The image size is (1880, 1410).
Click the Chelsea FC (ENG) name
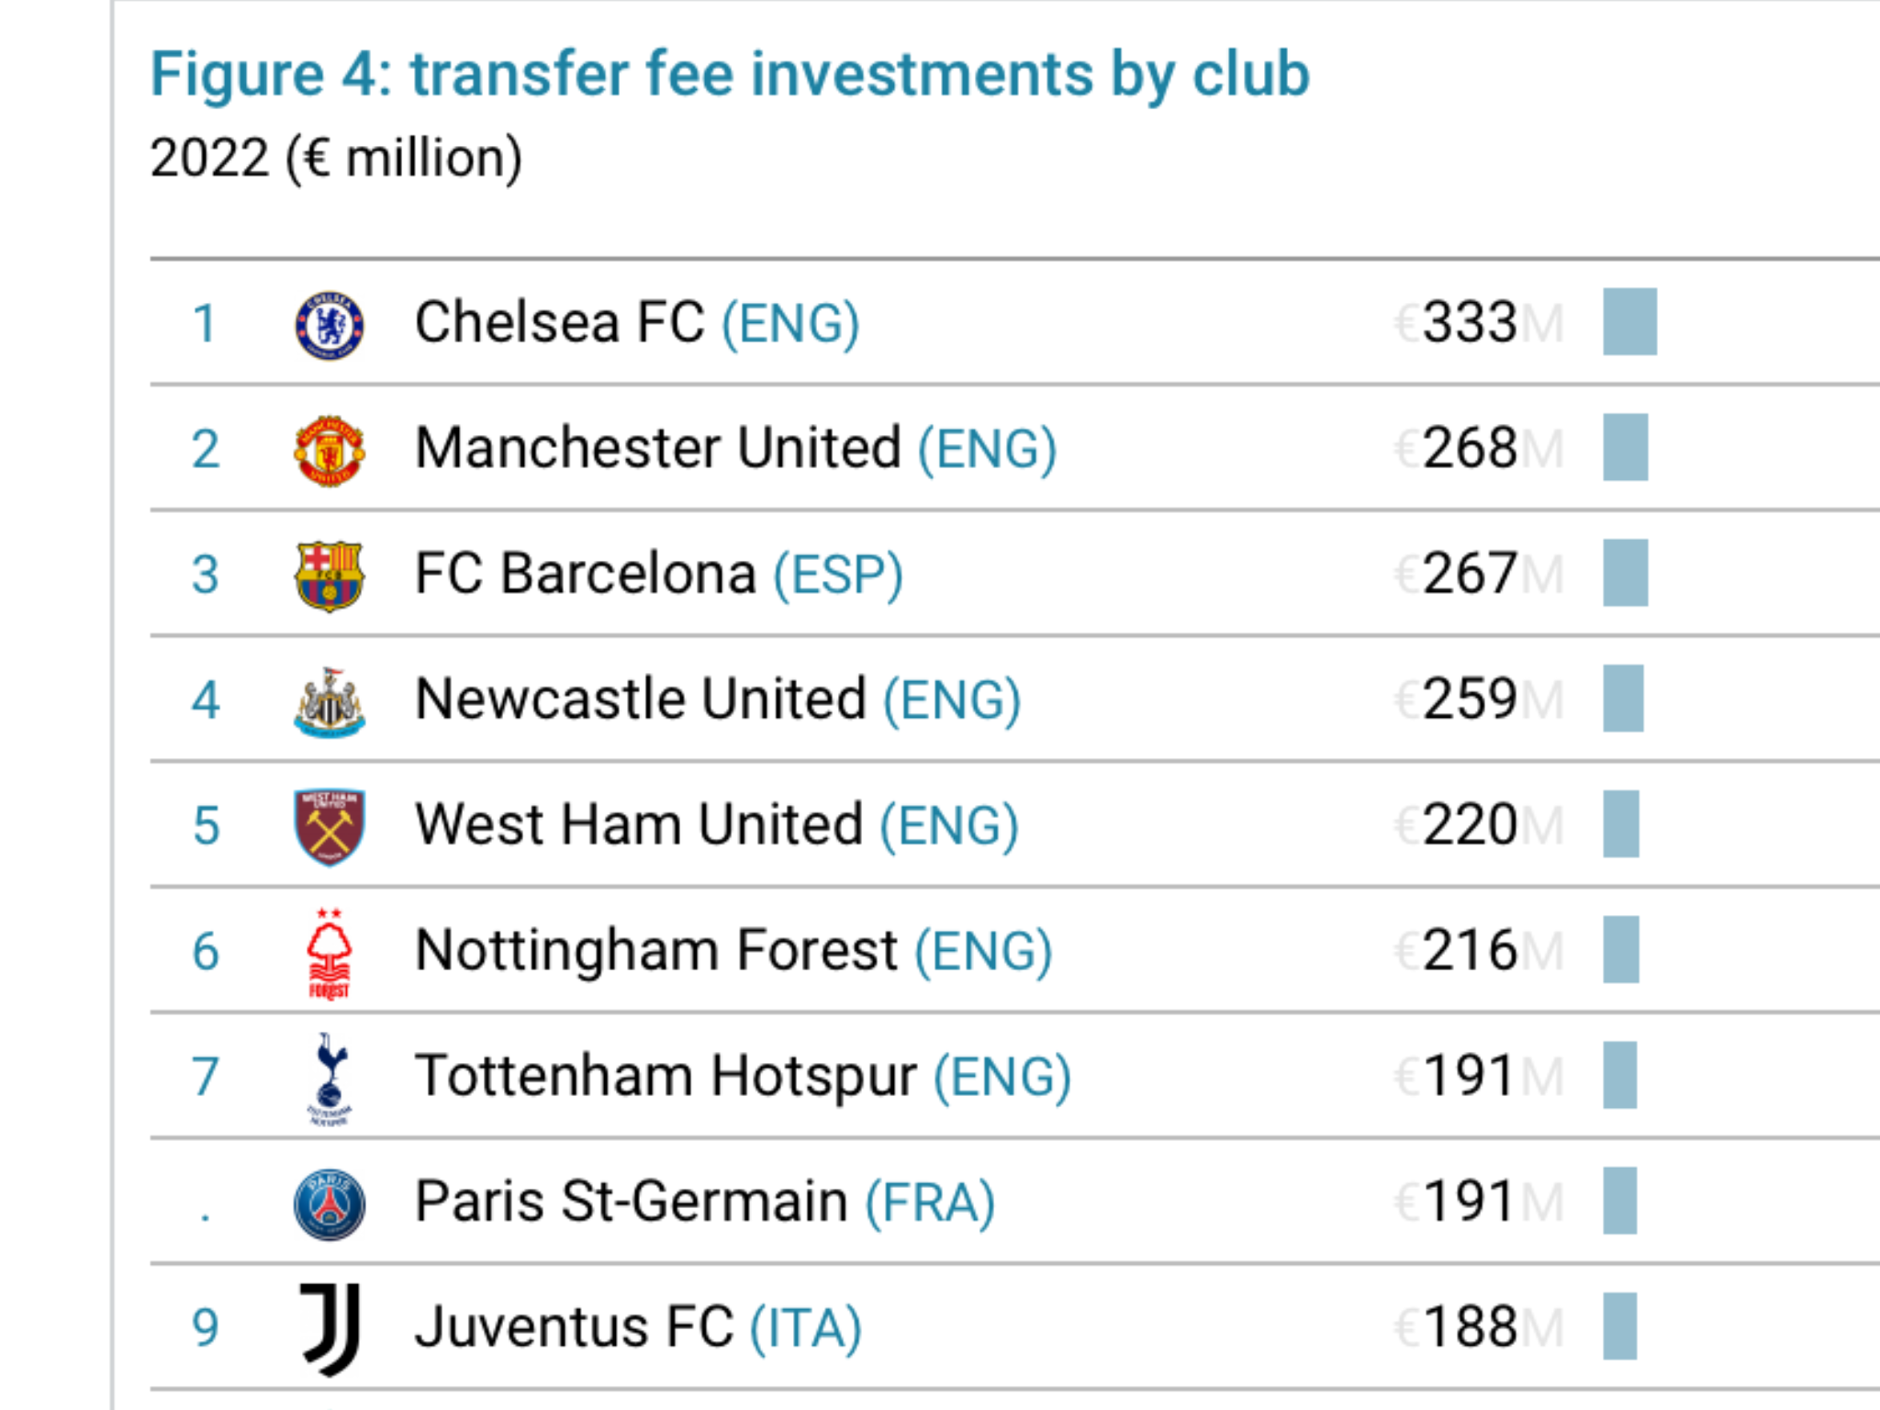click(637, 323)
